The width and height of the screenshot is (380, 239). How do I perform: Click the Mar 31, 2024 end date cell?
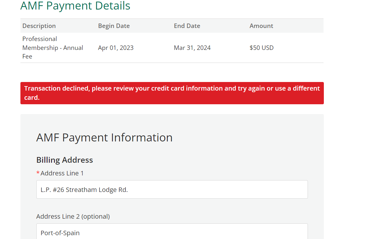click(x=192, y=48)
